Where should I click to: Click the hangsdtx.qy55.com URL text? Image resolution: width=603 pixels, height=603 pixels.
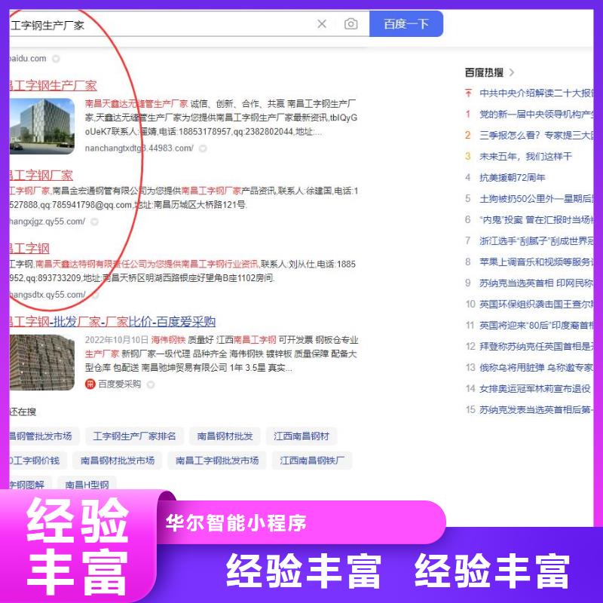pyautogui.click(x=47, y=295)
